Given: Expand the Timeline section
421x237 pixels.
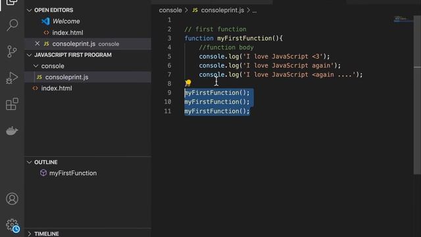Looking at the screenshot, I should coord(29,234).
